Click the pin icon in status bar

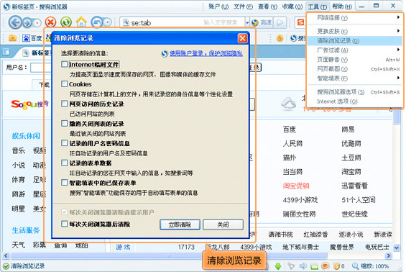pos(291,266)
